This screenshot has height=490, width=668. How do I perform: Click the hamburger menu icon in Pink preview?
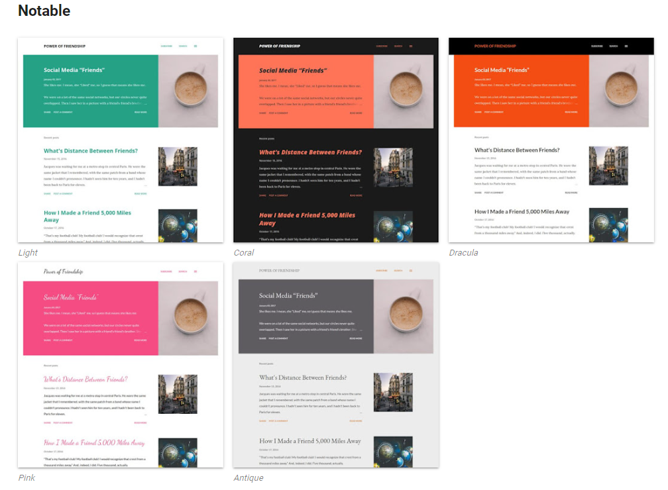195,271
